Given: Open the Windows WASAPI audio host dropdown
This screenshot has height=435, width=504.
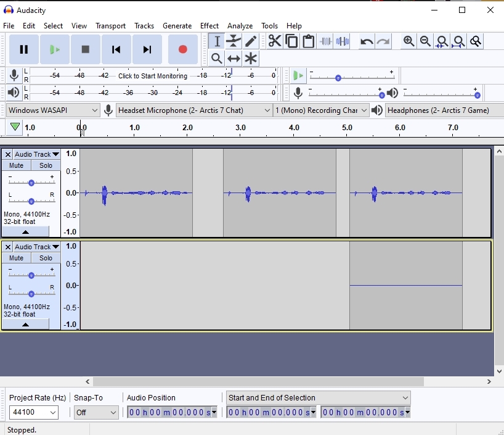Looking at the screenshot, I should (53, 110).
